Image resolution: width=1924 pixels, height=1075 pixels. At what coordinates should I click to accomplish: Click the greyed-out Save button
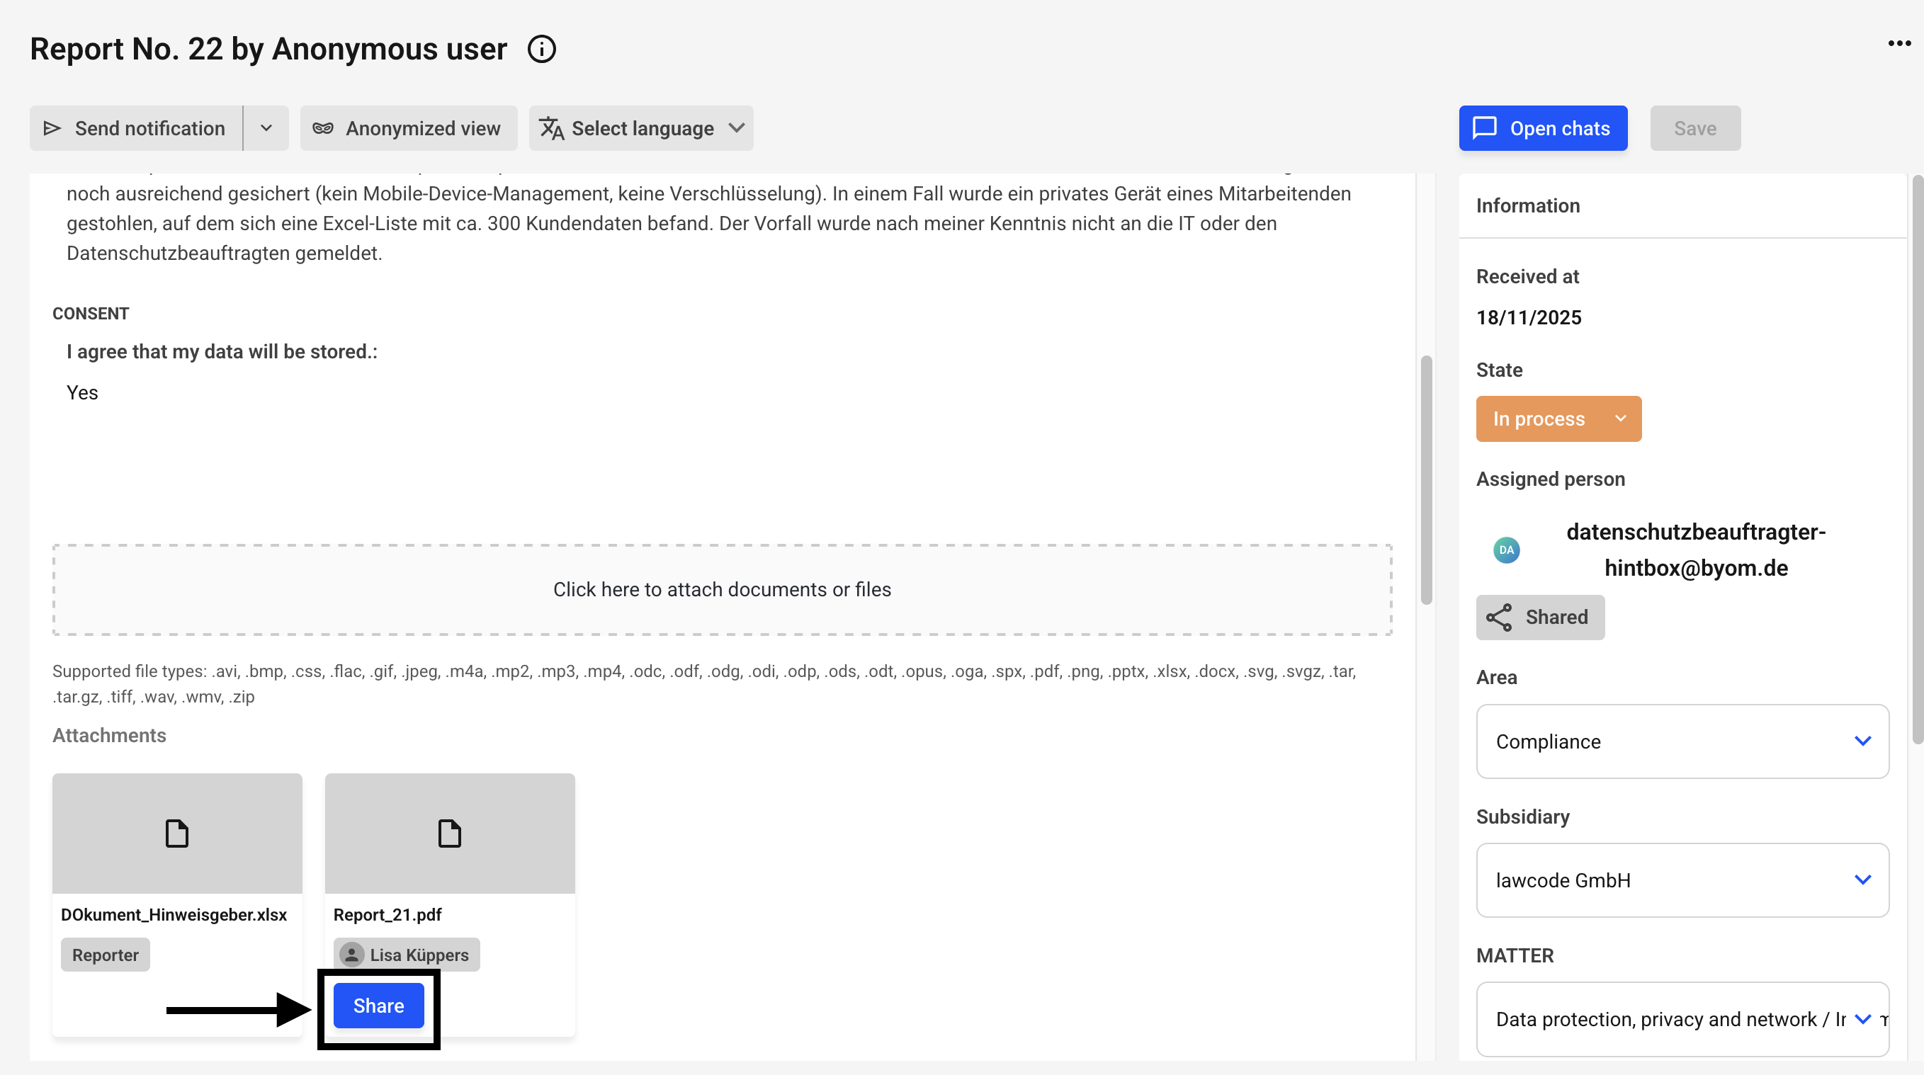pyautogui.click(x=1694, y=128)
